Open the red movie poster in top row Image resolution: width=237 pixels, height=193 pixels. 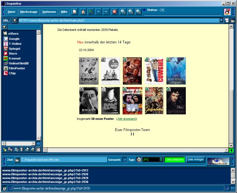click(x=132, y=71)
